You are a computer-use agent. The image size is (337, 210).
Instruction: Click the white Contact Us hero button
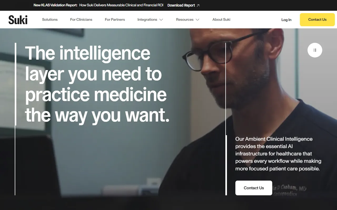click(254, 188)
